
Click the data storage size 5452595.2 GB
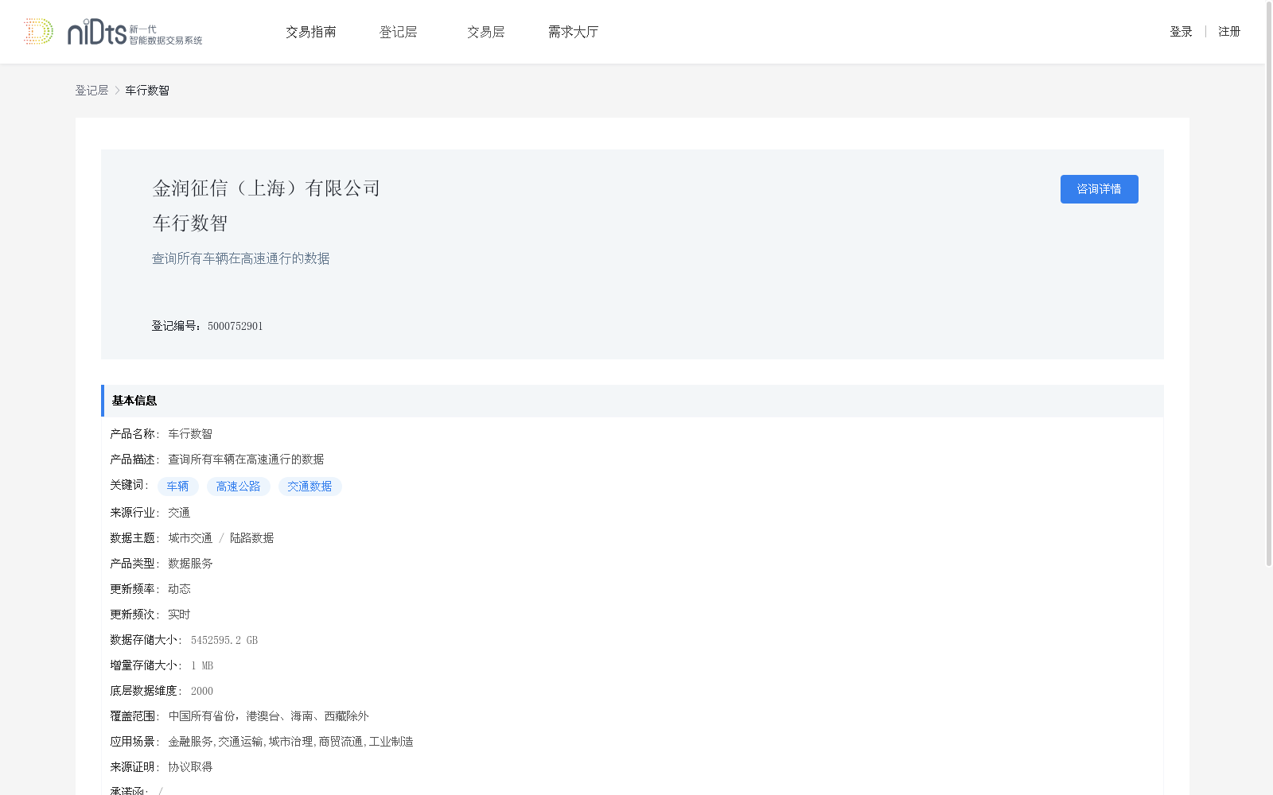coord(224,640)
